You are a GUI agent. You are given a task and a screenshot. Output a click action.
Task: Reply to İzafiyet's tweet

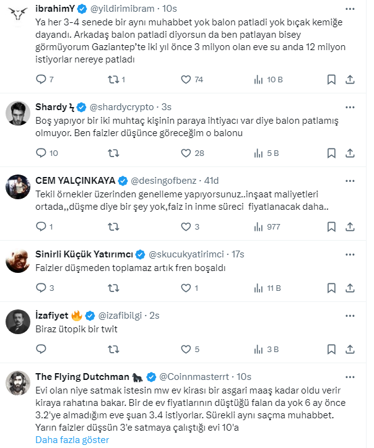click(x=41, y=349)
